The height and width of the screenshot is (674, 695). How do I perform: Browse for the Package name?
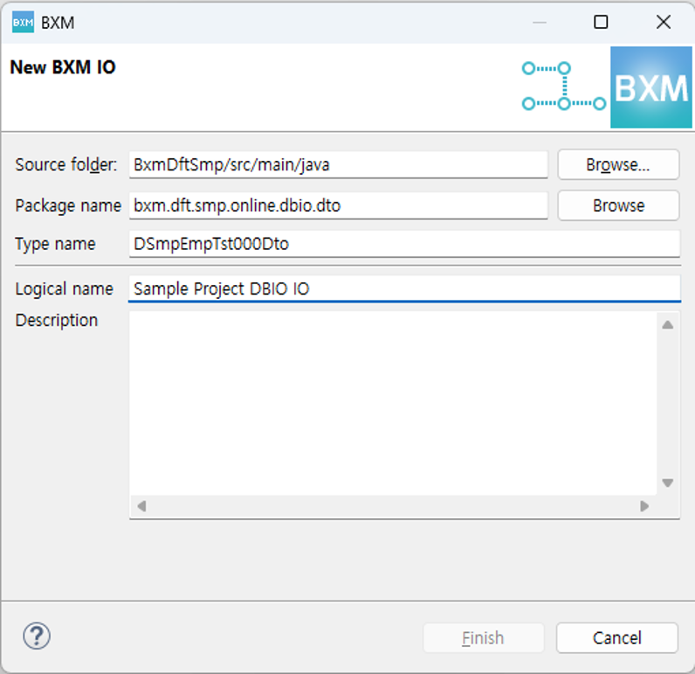[x=617, y=205]
